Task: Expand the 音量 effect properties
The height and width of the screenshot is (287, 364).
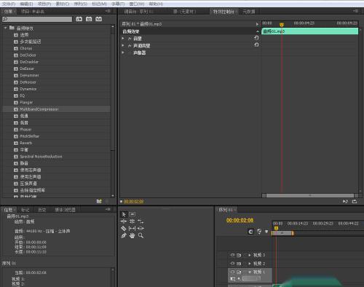Action: tap(123, 39)
